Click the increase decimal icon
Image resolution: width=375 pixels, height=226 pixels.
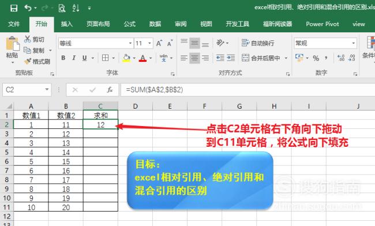coord(341,58)
